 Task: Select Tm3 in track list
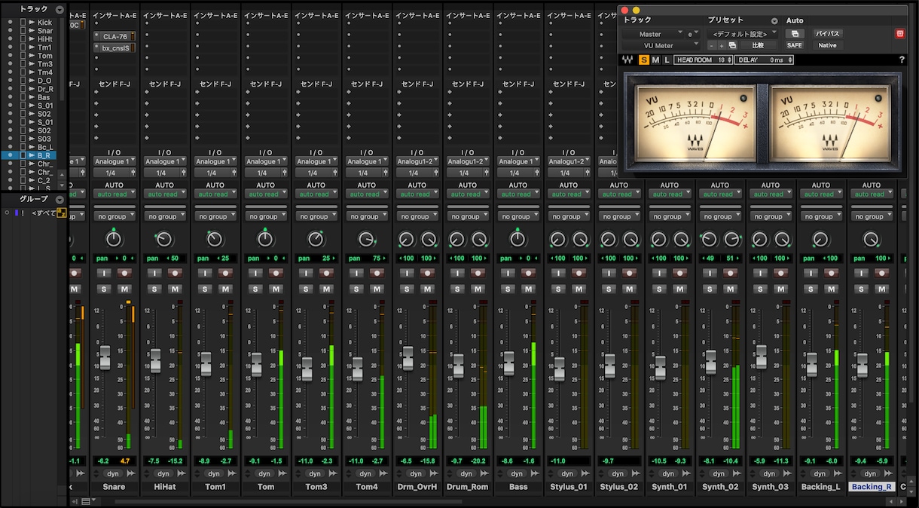pyautogui.click(x=45, y=64)
